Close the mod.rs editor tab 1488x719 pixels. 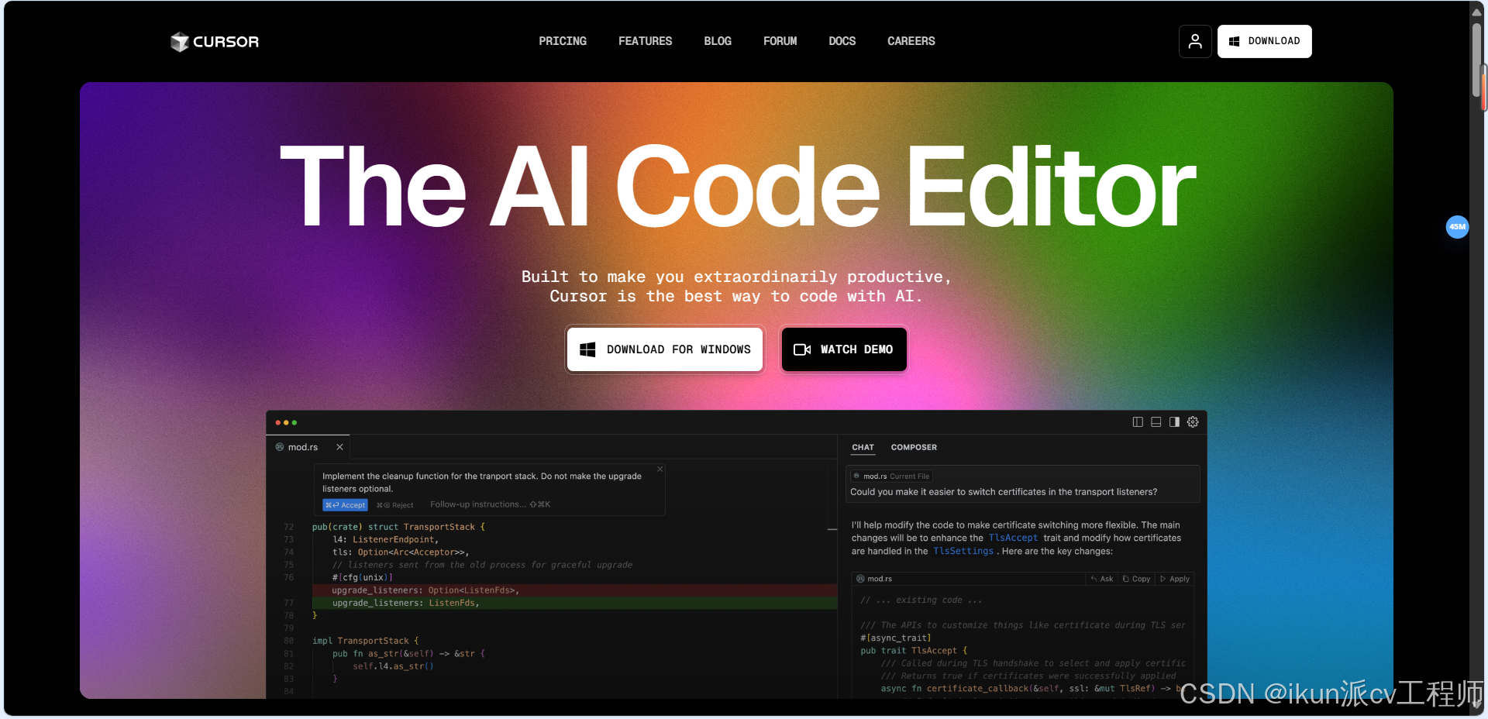click(339, 447)
